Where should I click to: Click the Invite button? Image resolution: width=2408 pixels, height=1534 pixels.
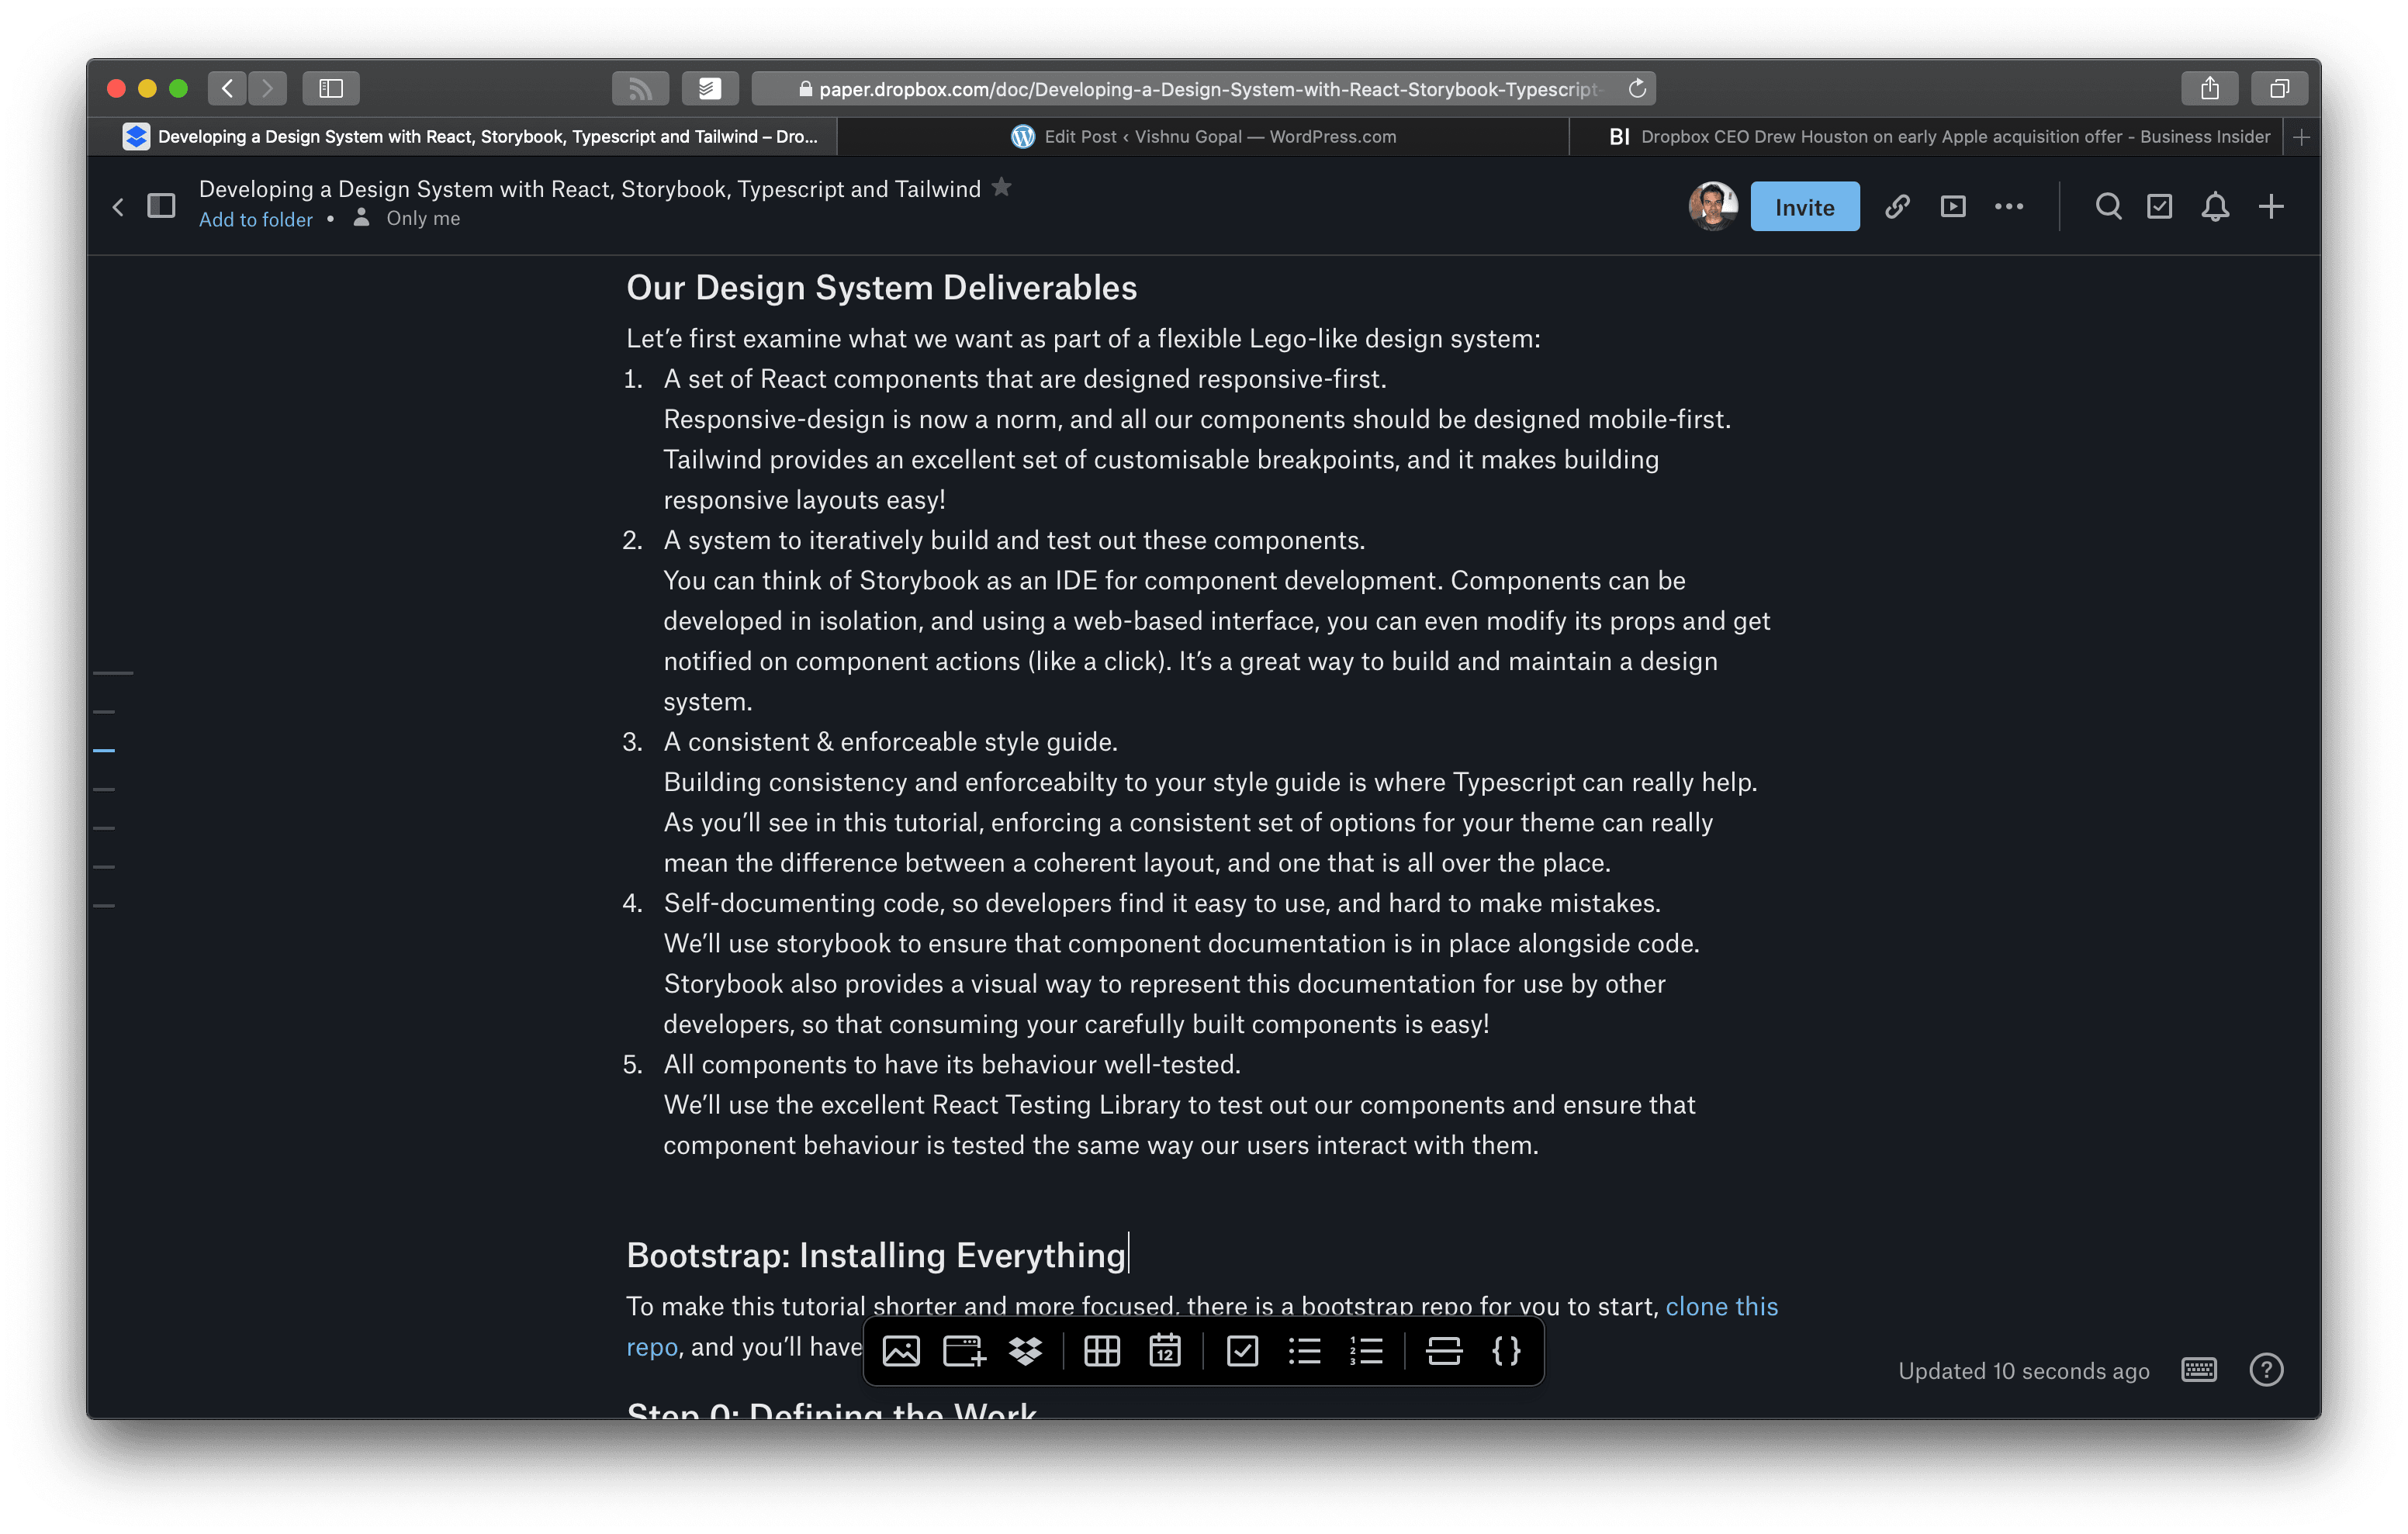(x=1804, y=207)
